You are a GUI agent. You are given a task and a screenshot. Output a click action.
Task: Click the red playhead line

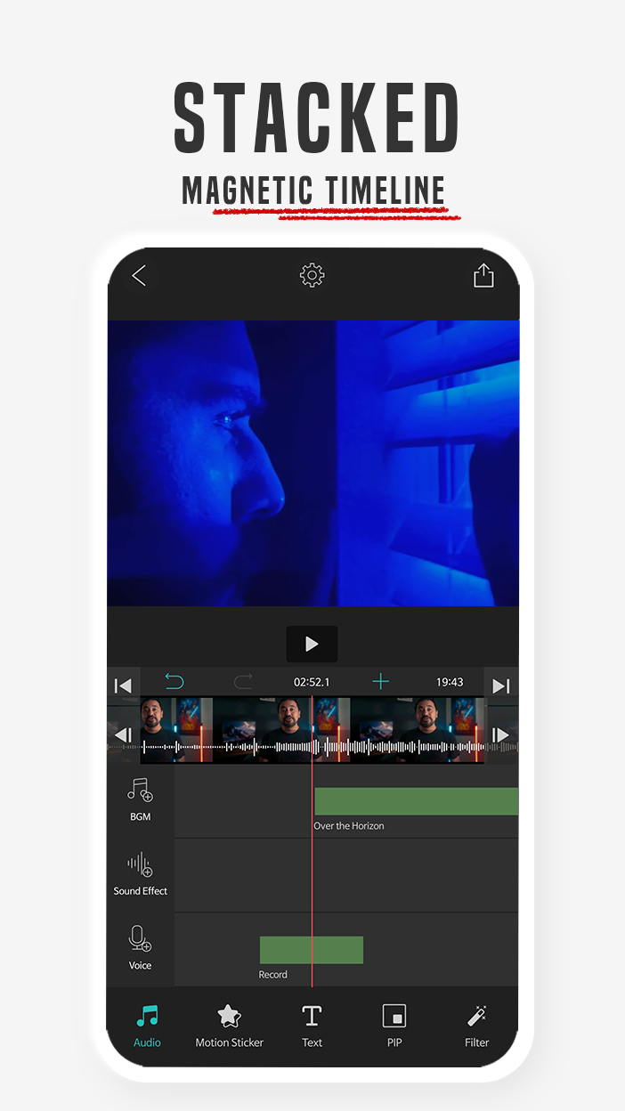tap(312, 841)
